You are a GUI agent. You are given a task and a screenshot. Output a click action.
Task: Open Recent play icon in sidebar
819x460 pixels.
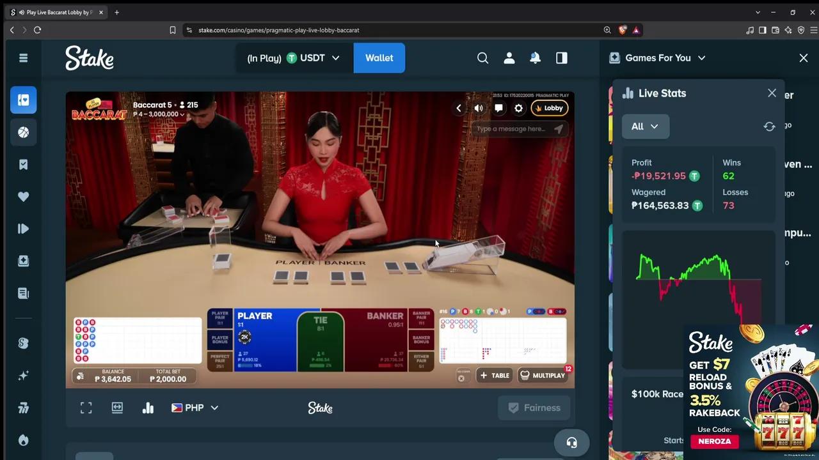[24, 229]
